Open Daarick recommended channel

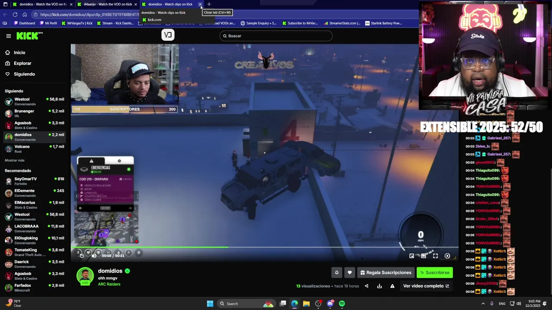(x=34, y=264)
